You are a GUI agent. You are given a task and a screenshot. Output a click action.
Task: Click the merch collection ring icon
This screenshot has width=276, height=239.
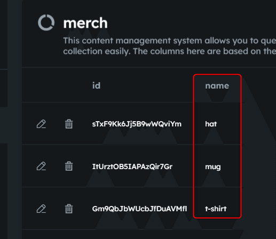tap(46, 22)
